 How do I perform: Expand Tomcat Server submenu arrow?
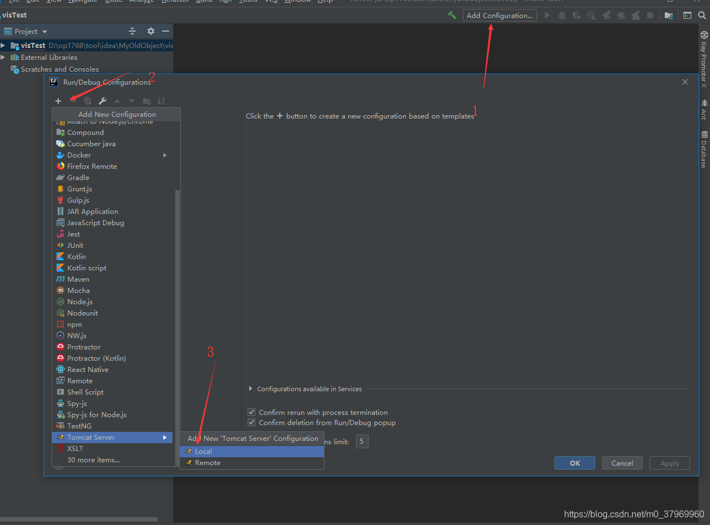pos(165,438)
